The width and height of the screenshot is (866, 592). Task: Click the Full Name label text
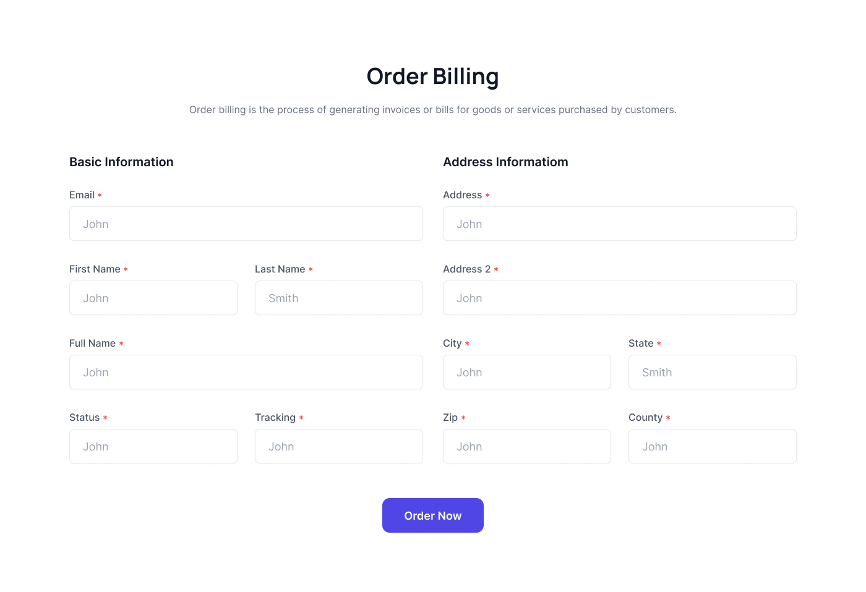[92, 344]
